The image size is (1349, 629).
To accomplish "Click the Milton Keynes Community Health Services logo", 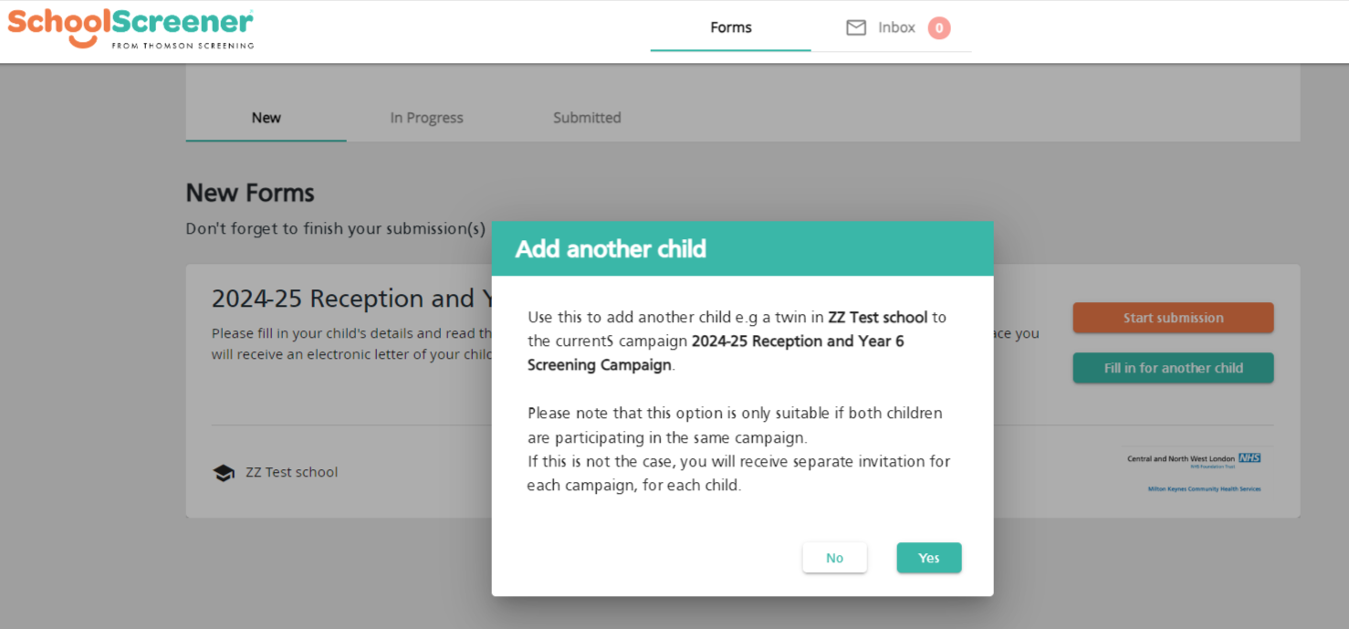I will (1204, 489).
